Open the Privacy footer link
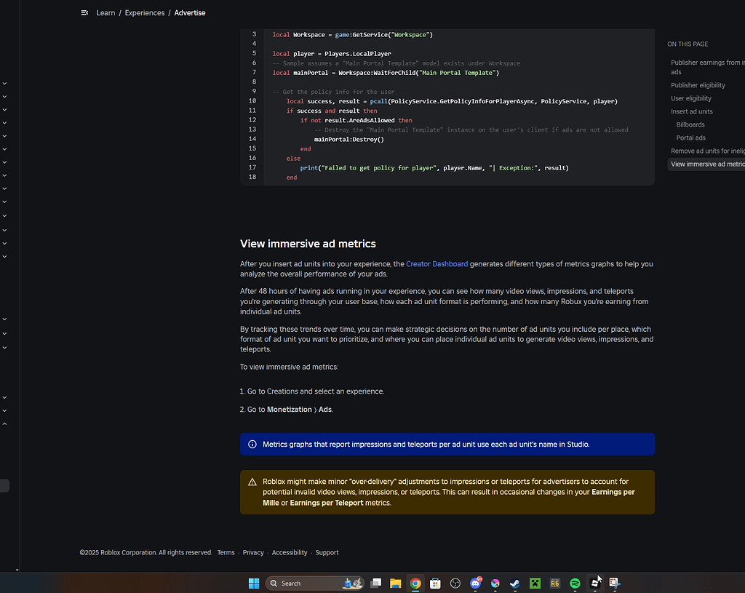This screenshot has height=593, width=745. click(x=252, y=552)
